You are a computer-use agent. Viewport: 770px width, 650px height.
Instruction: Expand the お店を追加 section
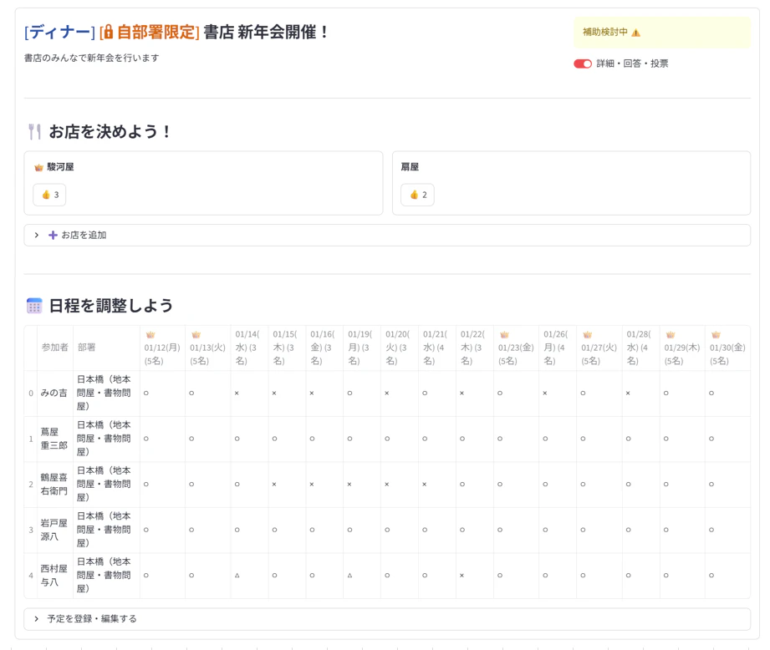click(x=387, y=235)
